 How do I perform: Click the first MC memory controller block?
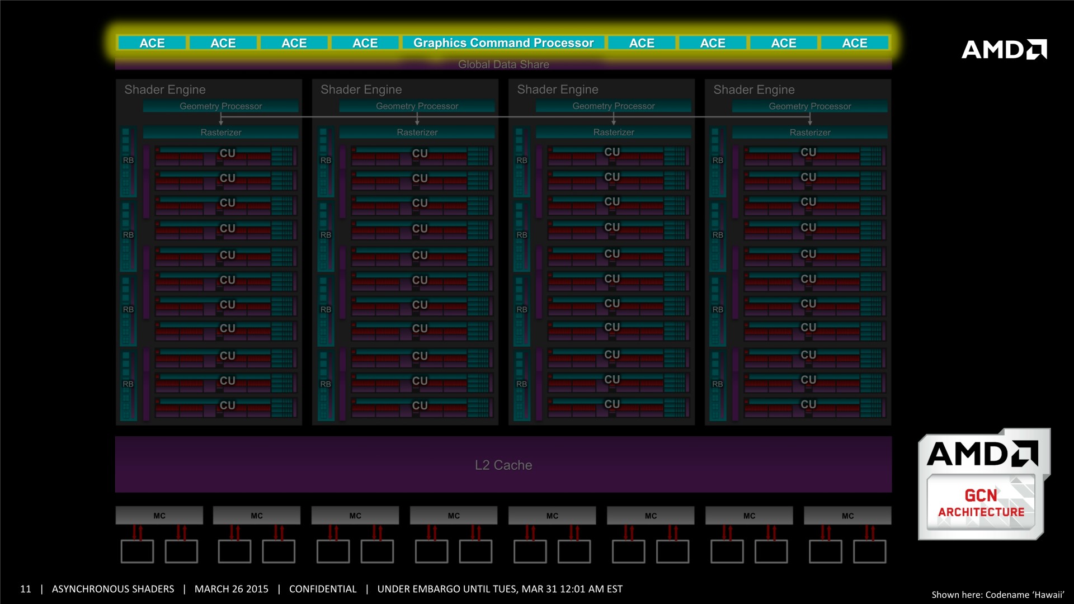point(159,516)
